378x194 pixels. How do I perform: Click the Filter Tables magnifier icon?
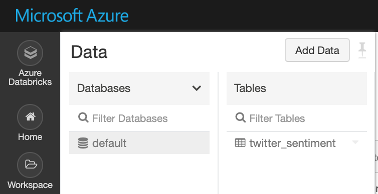click(240, 118)
